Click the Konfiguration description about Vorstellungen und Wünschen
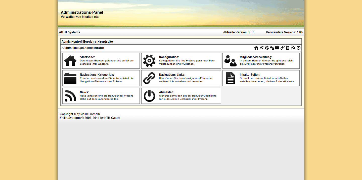The width and height of the screenshot is (362, 180). 187,62
